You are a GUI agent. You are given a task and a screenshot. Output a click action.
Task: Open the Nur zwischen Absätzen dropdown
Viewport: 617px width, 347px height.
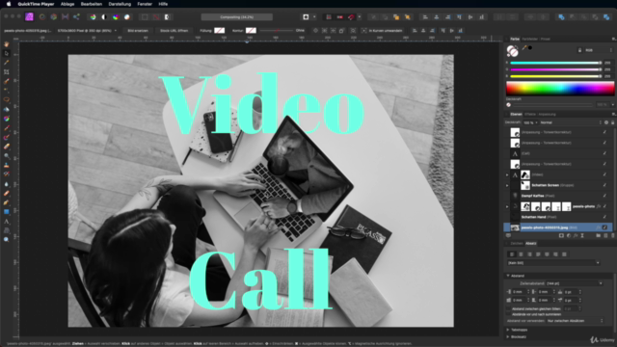(x=576, y=321)
